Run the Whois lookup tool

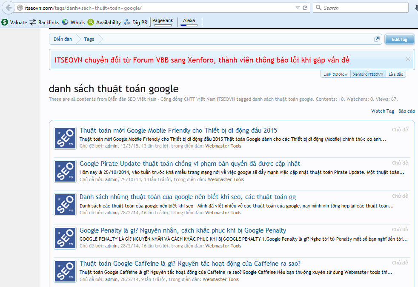pyautogui.click(x=73, y=23)
